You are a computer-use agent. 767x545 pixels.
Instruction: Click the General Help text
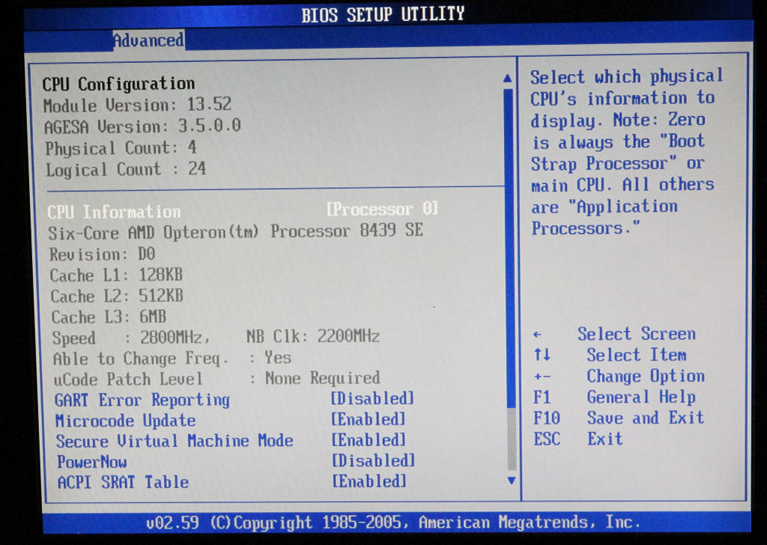coord(640,398)
